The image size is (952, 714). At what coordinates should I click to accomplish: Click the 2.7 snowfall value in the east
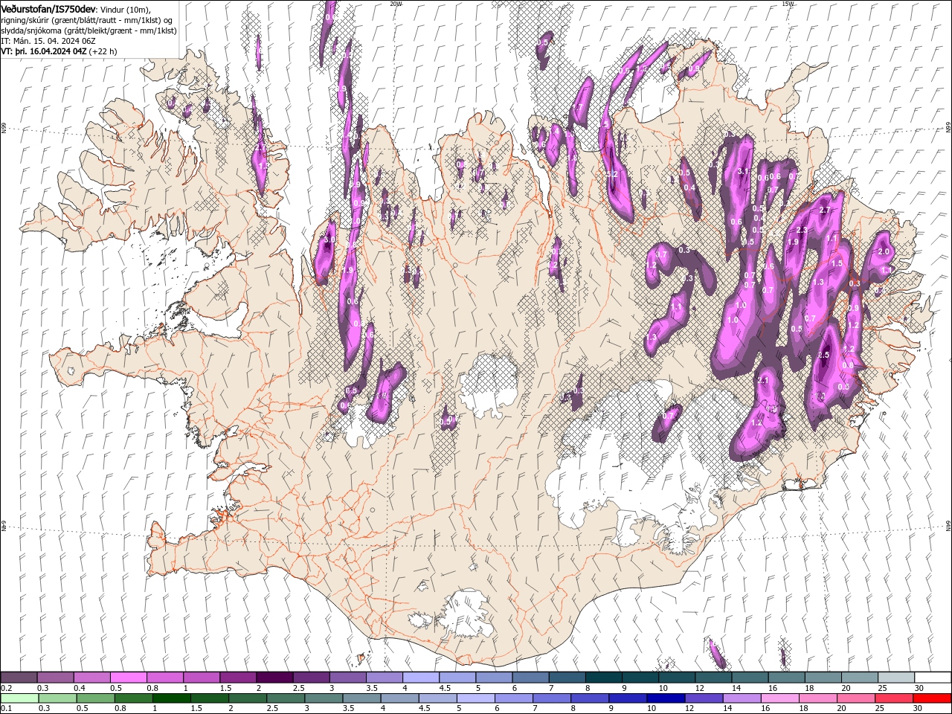(x=824, y=210)
